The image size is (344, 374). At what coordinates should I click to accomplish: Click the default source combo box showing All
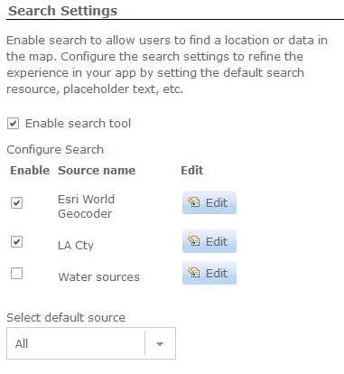click(x=91, y=343)
